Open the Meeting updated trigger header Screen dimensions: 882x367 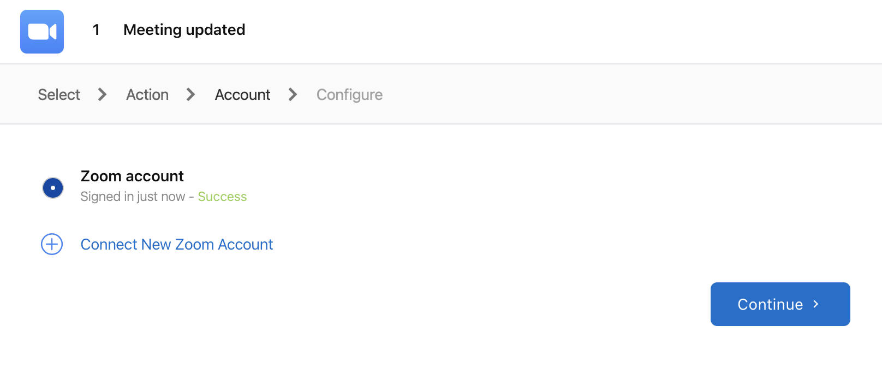click(x=184, y=30)
